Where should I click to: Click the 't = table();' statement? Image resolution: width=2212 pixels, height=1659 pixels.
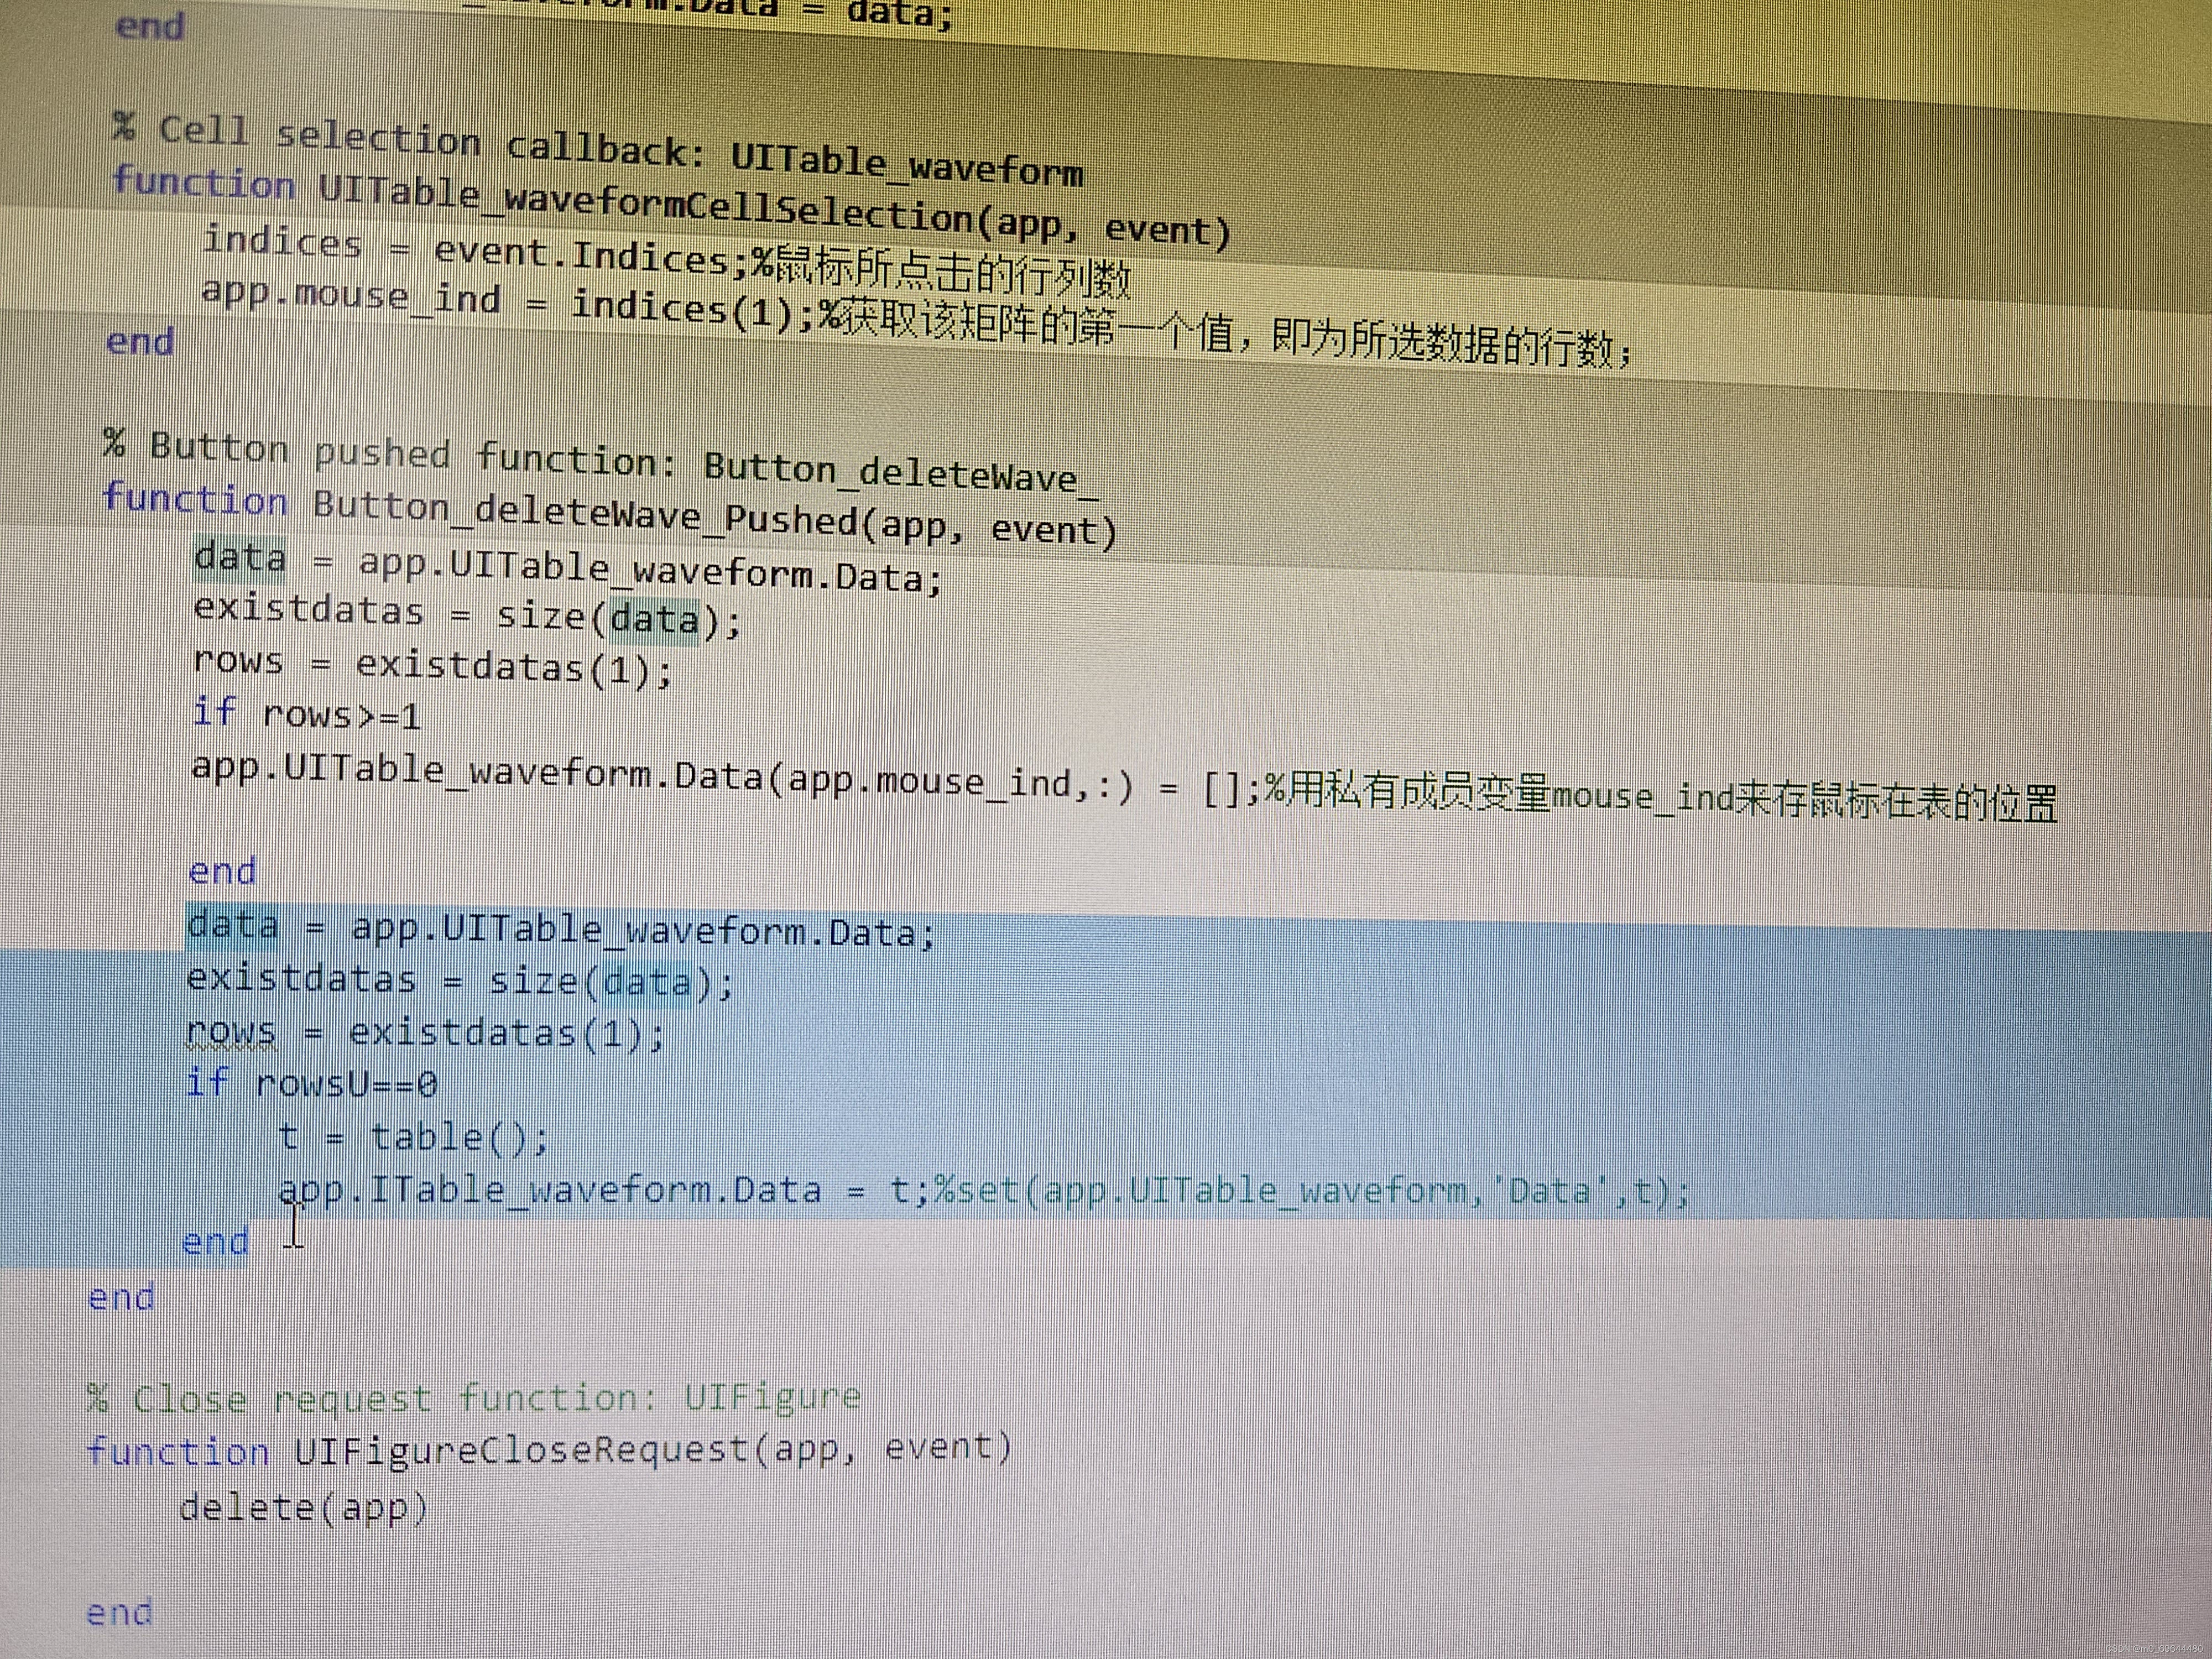point(413,1138)
